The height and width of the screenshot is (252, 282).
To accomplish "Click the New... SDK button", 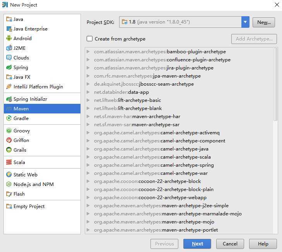I will pos(264,22).
